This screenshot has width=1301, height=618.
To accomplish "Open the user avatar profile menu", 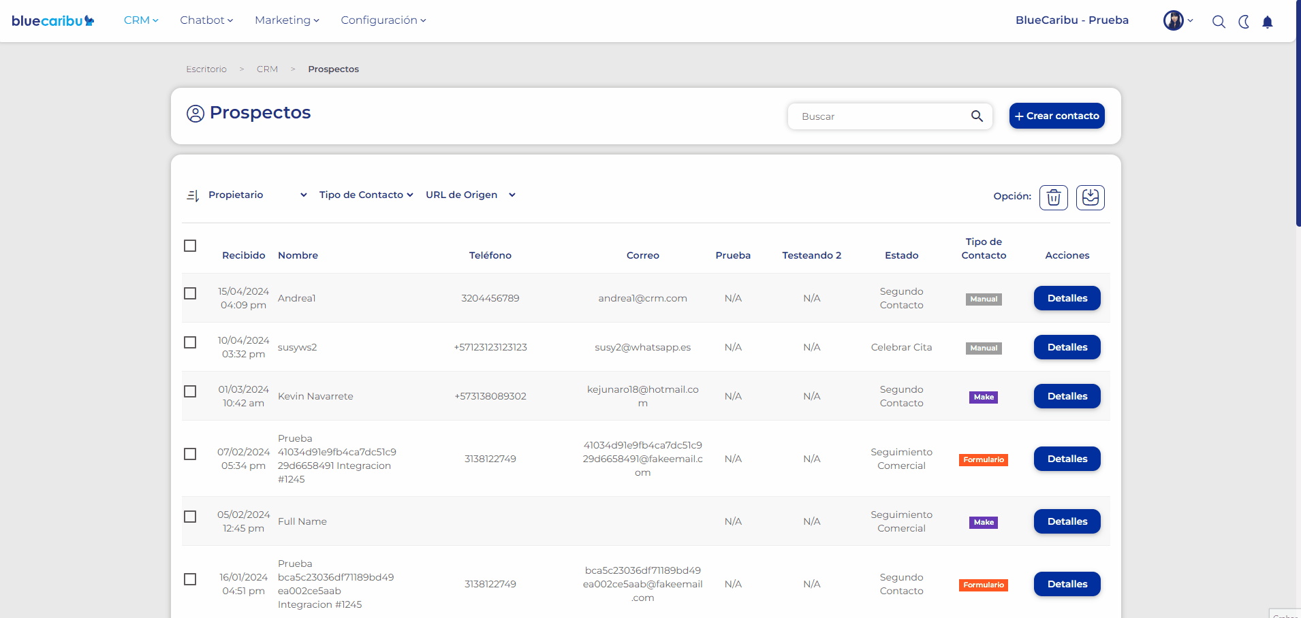I will [1174, 20].
